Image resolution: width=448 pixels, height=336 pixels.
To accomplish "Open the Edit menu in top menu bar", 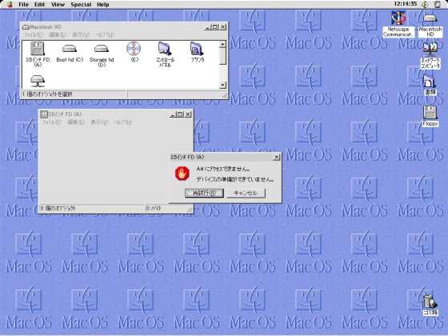I will tap(40, 5).
